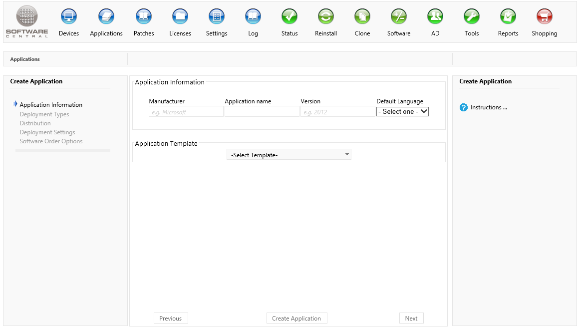Select the Clone icon
Screen dimensions: 579x329
point(362,17)
